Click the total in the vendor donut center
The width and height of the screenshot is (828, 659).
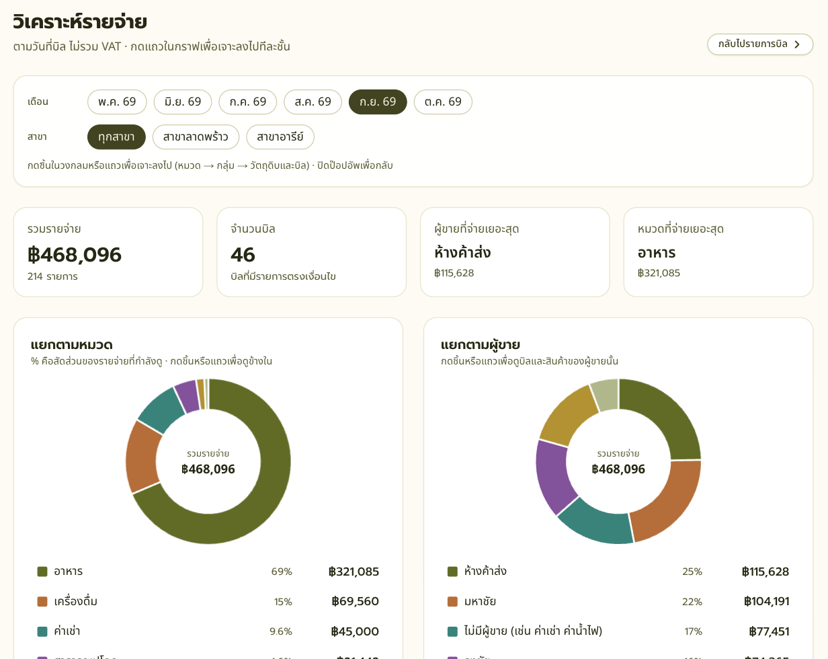pyautogui.click(x=618, y=469)
